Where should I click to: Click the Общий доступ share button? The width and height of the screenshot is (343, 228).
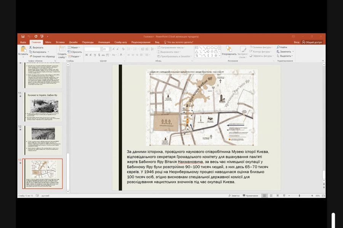click(312, 42)
